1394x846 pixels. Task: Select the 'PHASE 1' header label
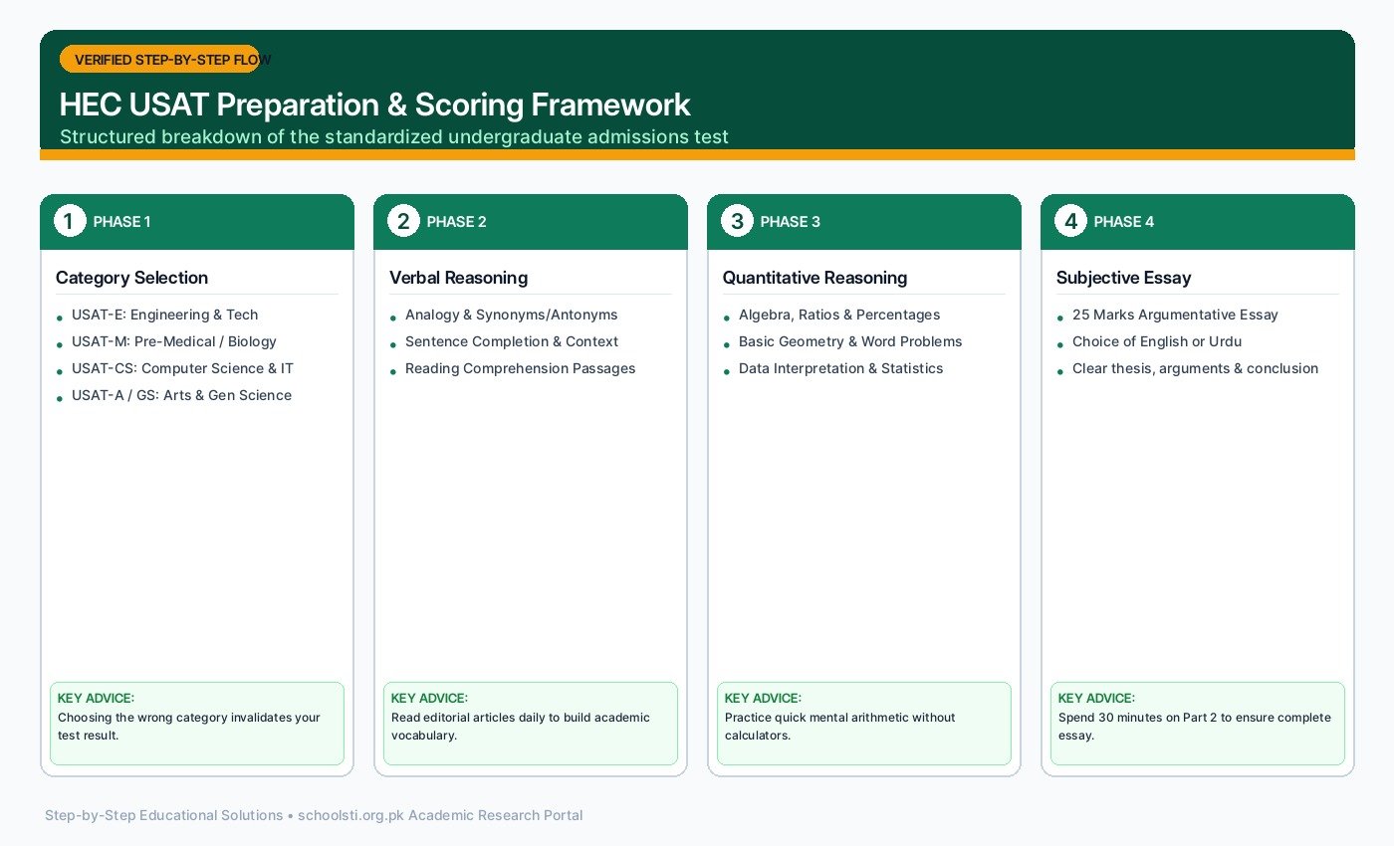click(122, 222)
